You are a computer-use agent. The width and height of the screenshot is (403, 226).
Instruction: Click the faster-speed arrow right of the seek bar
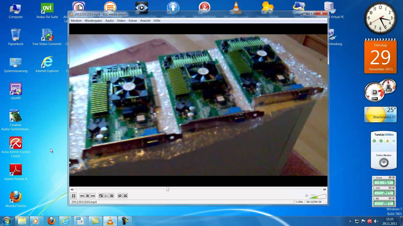click(325, 189)
